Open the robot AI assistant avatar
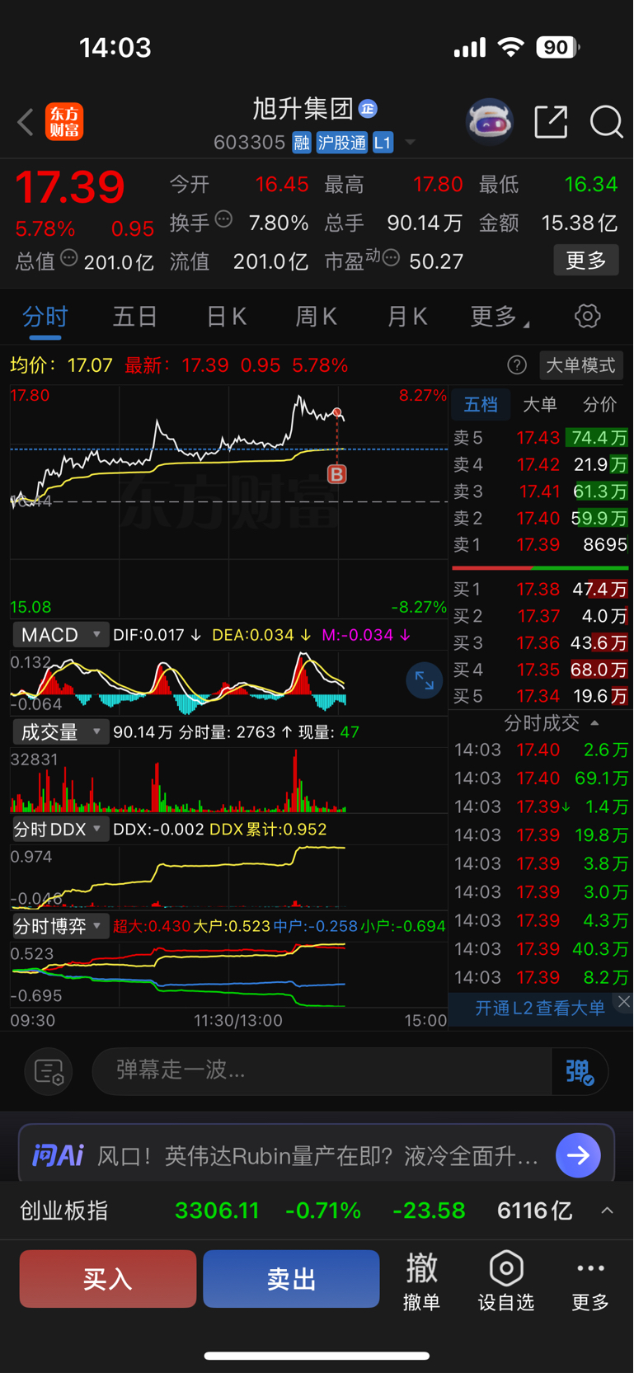 [490, 122]
